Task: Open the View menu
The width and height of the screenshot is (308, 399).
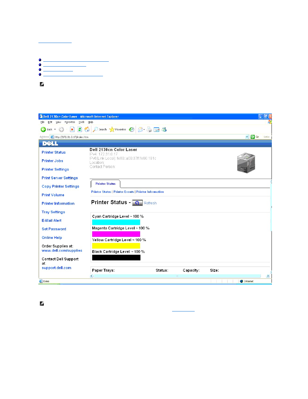Action: point(58,122)
